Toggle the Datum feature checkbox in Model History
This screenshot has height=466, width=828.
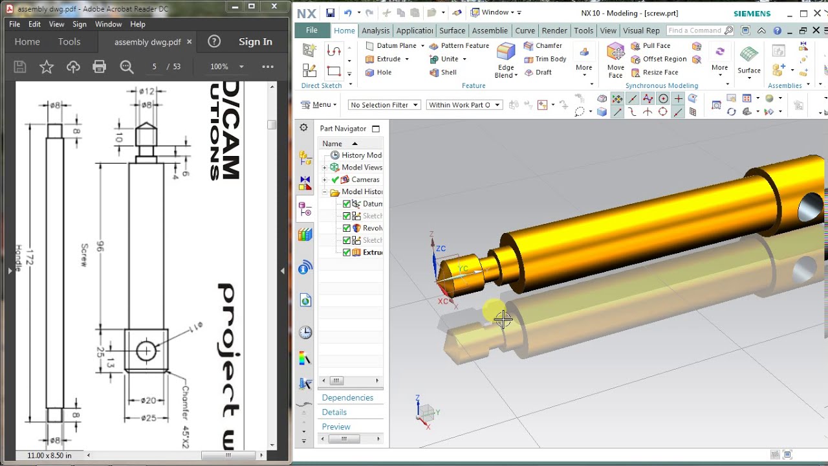tap(347, 204)
